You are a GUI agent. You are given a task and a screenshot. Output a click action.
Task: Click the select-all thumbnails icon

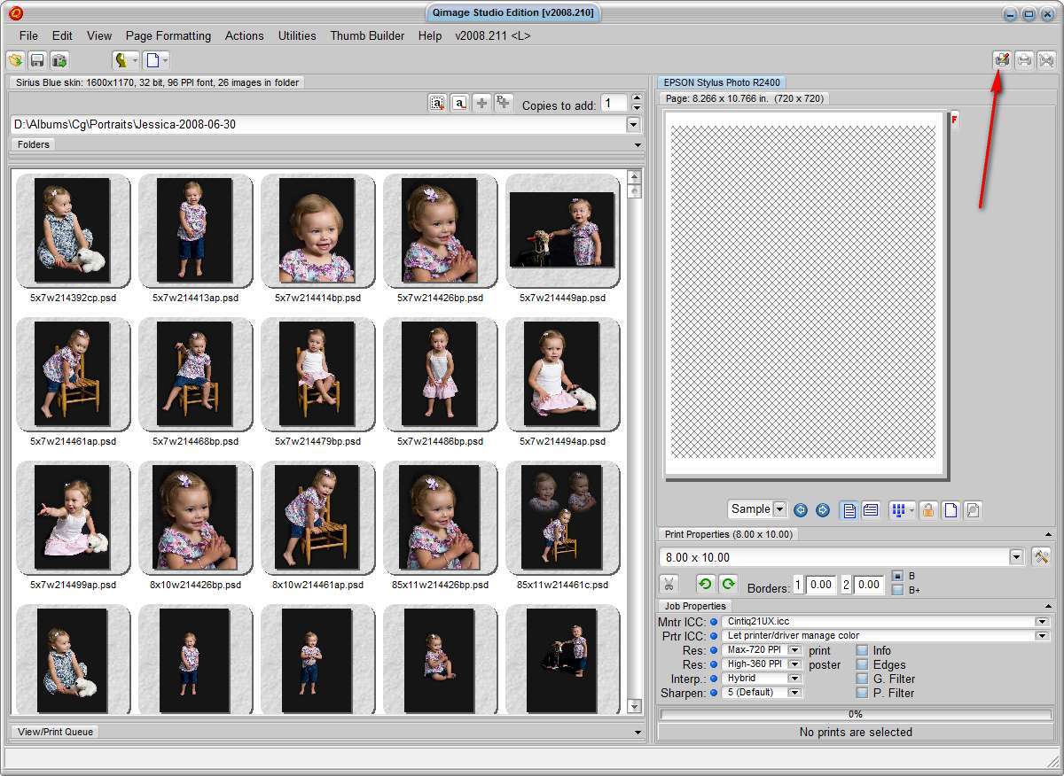click(x=437, y=103)
